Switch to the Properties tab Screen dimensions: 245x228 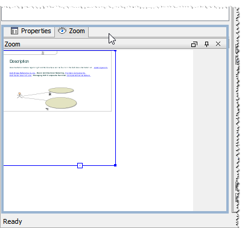31,31
